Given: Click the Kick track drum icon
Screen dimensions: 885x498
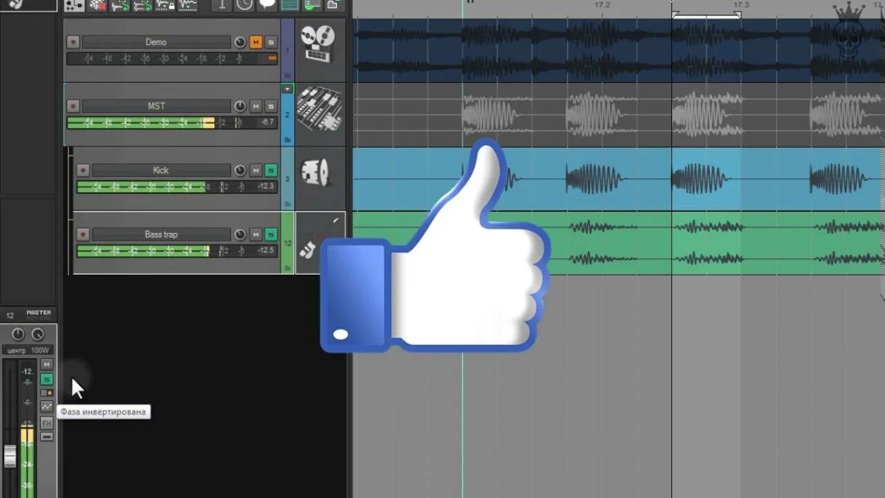Looking at the screenshot, I should click(x=317, y=173).
